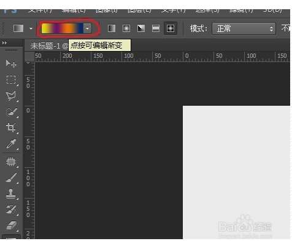292x241 pixels.
Task: Activate the Crop tool
Action: (11, 128)
